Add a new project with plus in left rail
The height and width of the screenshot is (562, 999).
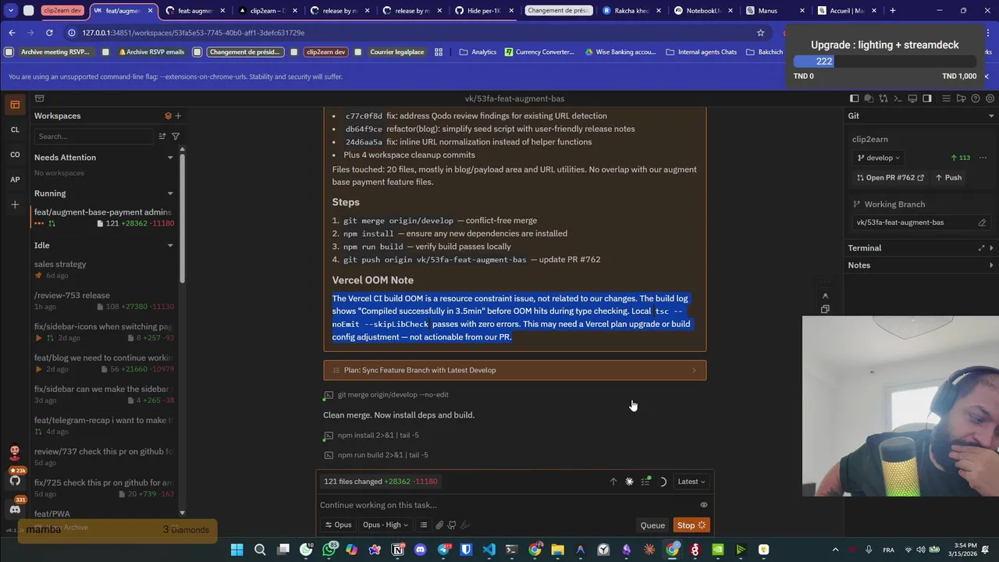15,205
